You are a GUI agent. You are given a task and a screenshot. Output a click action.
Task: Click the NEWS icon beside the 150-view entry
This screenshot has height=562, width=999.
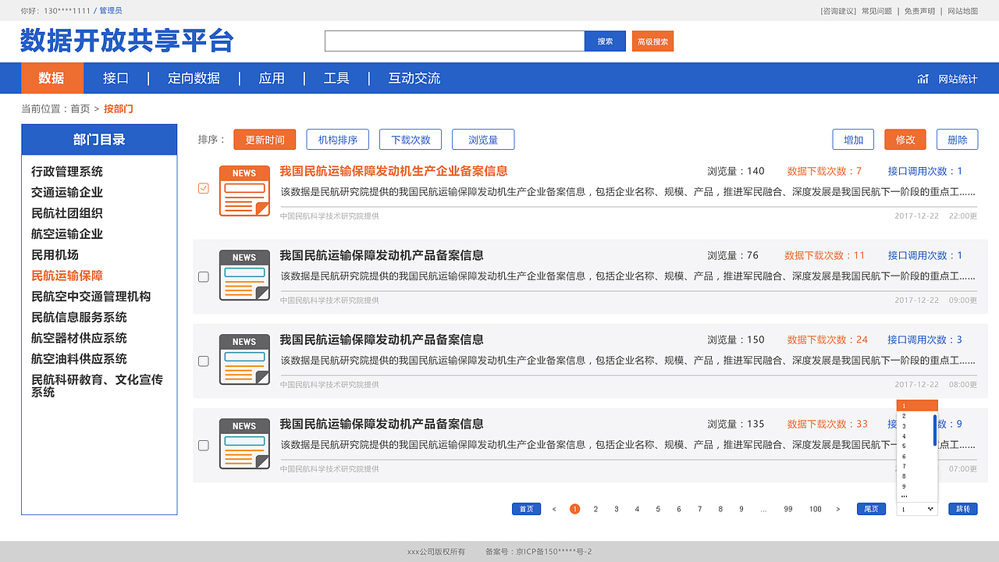244,360
